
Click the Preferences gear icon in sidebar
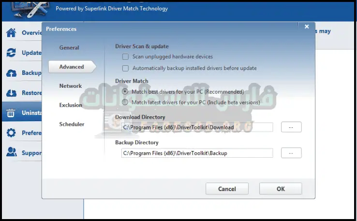[11, 133]
